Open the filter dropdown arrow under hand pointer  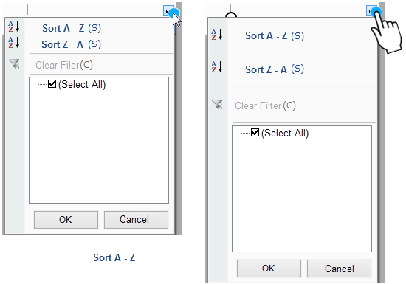(371, 11)
